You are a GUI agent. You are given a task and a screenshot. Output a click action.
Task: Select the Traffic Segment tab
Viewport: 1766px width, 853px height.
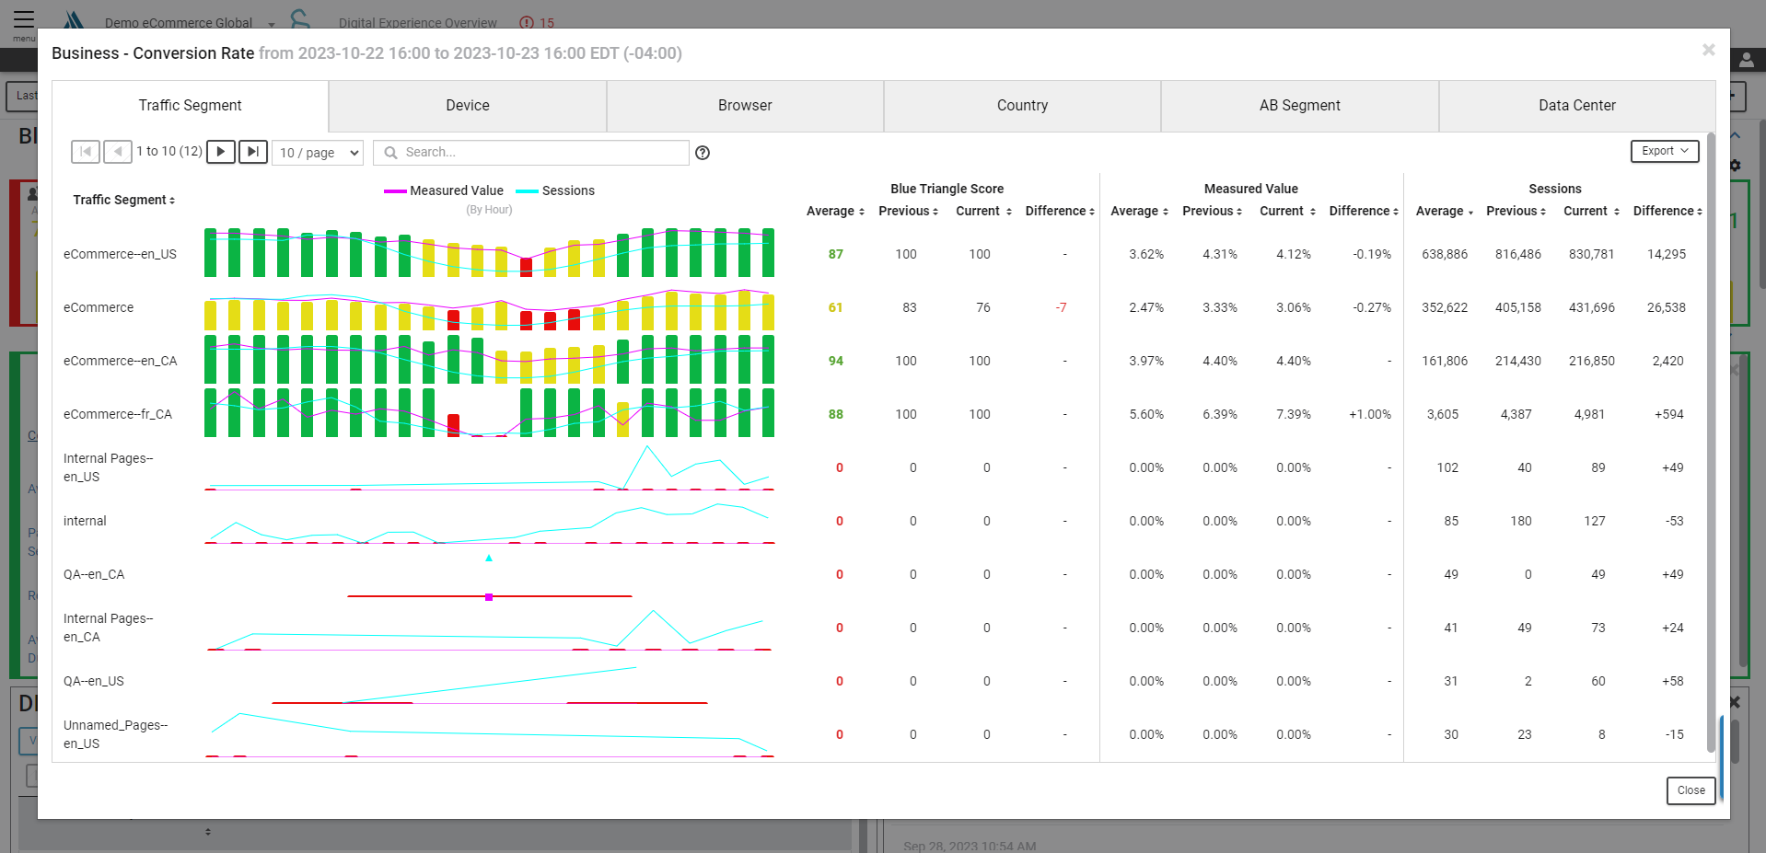point(191,106)
